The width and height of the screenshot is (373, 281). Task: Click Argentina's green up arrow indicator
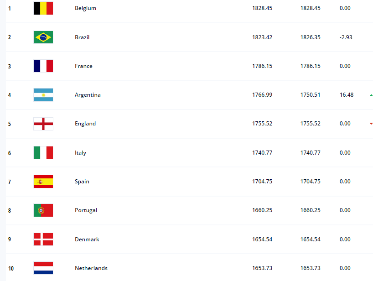(371, 95)
